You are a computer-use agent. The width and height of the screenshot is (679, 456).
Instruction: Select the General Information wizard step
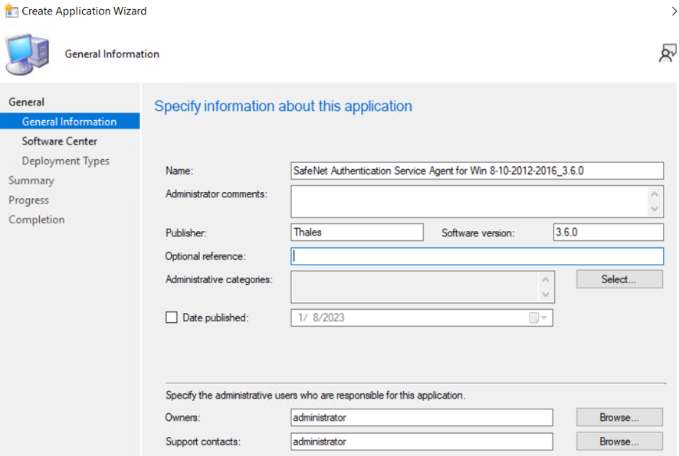pos(69,122)
